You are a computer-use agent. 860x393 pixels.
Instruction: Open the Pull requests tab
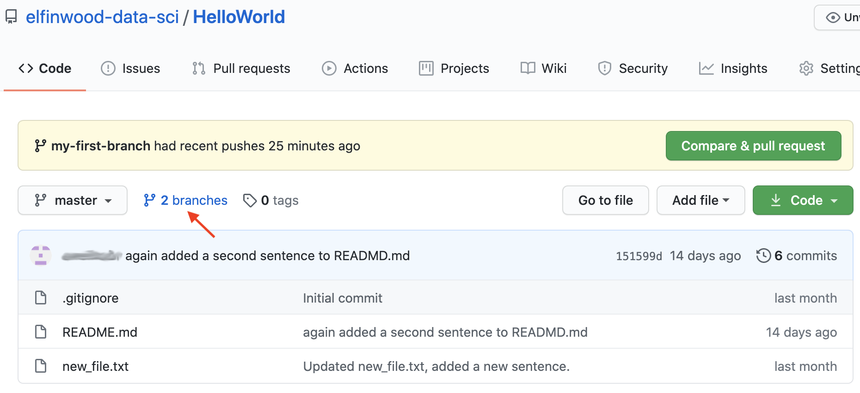coord(241,68)
